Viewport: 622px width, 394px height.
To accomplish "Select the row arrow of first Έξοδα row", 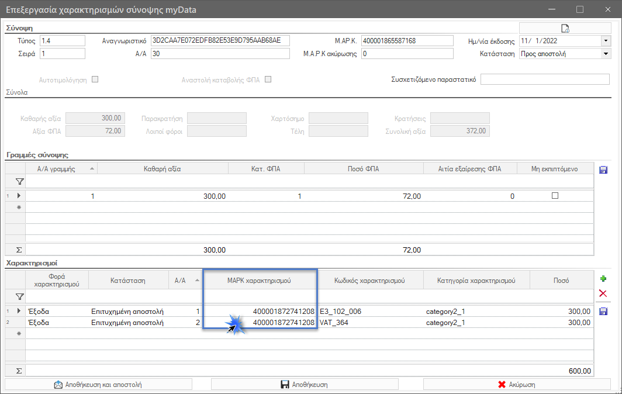I will 19,311.
